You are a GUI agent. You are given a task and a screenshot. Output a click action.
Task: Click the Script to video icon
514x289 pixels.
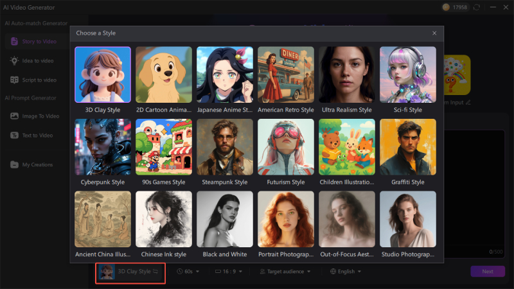point(14,80)
